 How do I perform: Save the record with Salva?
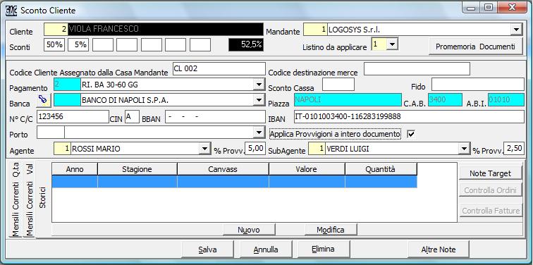[208, 249]
